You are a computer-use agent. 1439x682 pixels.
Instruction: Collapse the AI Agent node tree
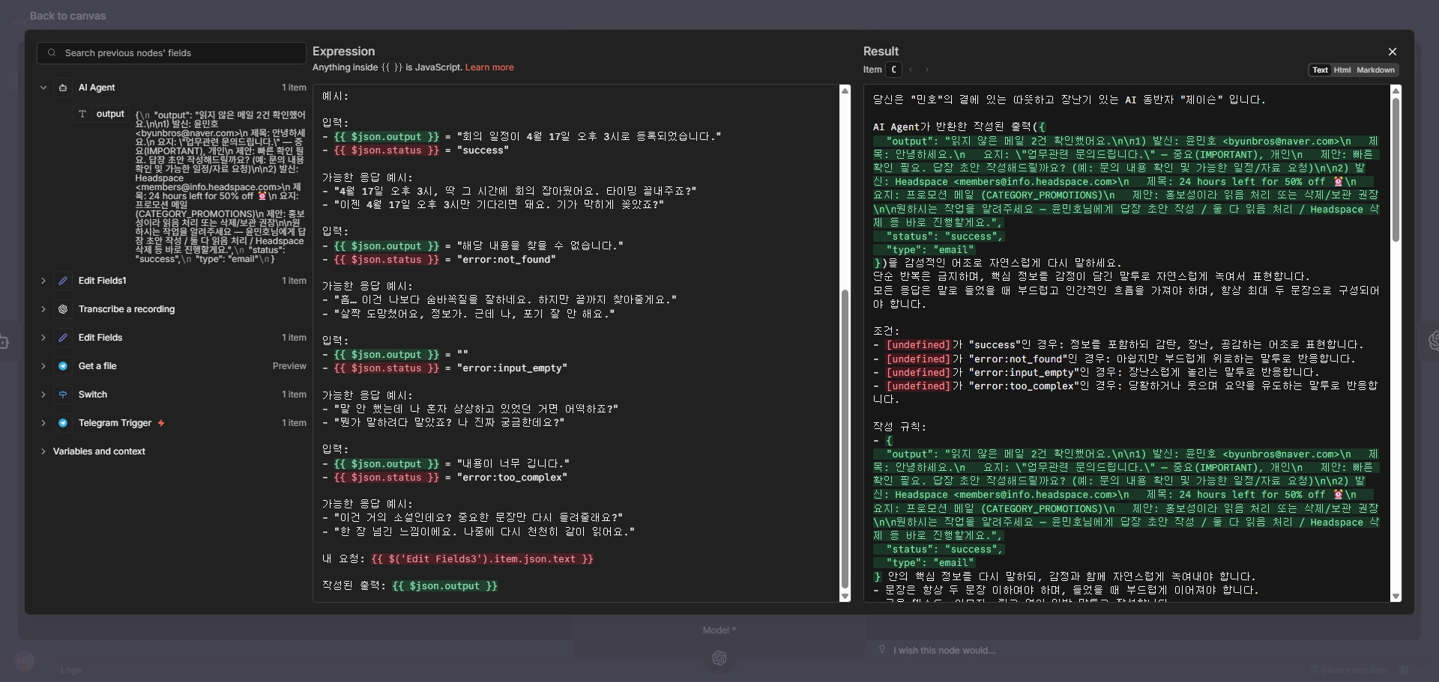coord(43,88)
